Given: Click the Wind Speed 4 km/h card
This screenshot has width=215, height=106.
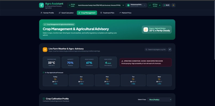Looking at the screenshot, I should 108,62.
